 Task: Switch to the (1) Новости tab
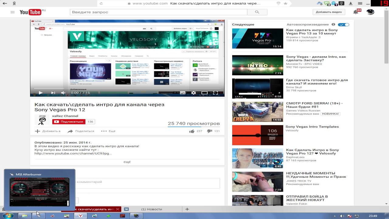coord(152,209)
